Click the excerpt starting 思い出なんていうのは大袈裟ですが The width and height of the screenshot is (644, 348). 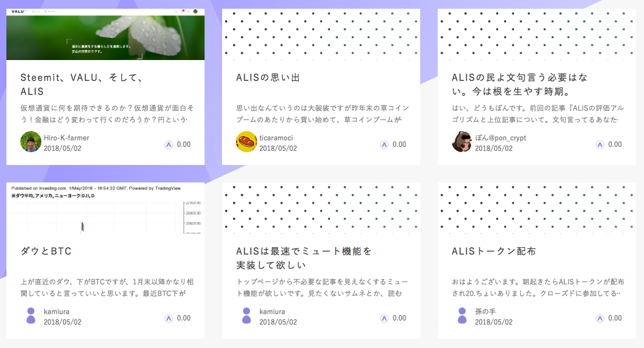click(323, 114)
